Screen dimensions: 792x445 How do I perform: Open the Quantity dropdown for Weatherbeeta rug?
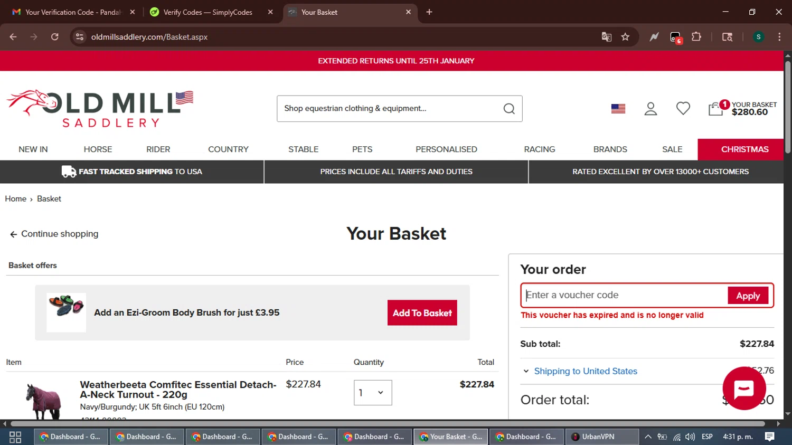373,393
